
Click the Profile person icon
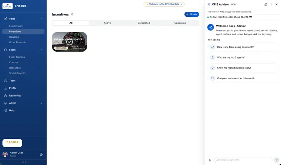tap(6, 88)
